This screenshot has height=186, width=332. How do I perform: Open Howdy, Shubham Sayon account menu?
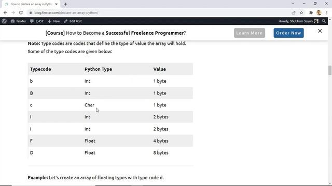[x=298, y=21]
